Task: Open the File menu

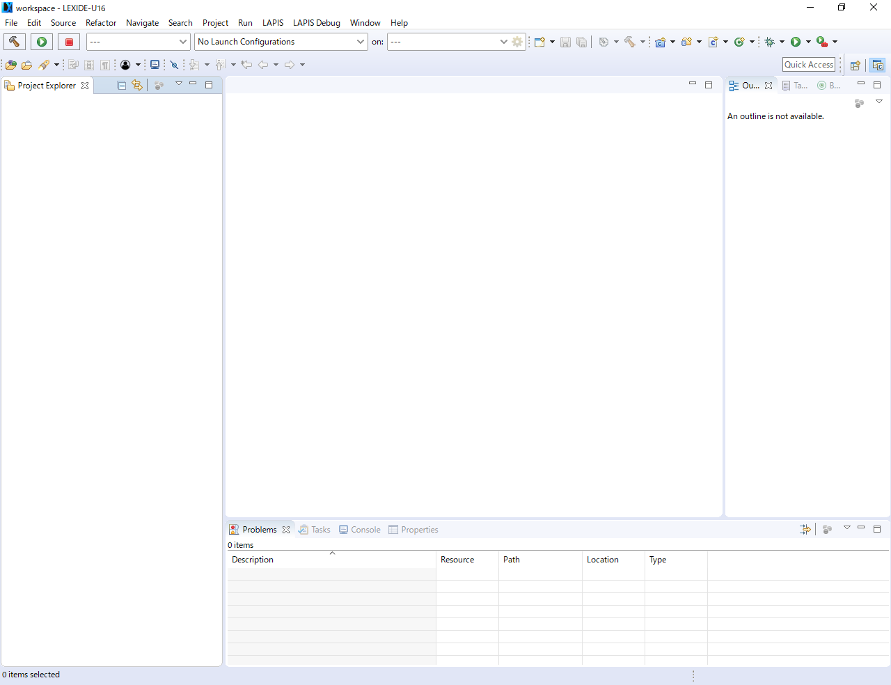Action: pos(11,23)
